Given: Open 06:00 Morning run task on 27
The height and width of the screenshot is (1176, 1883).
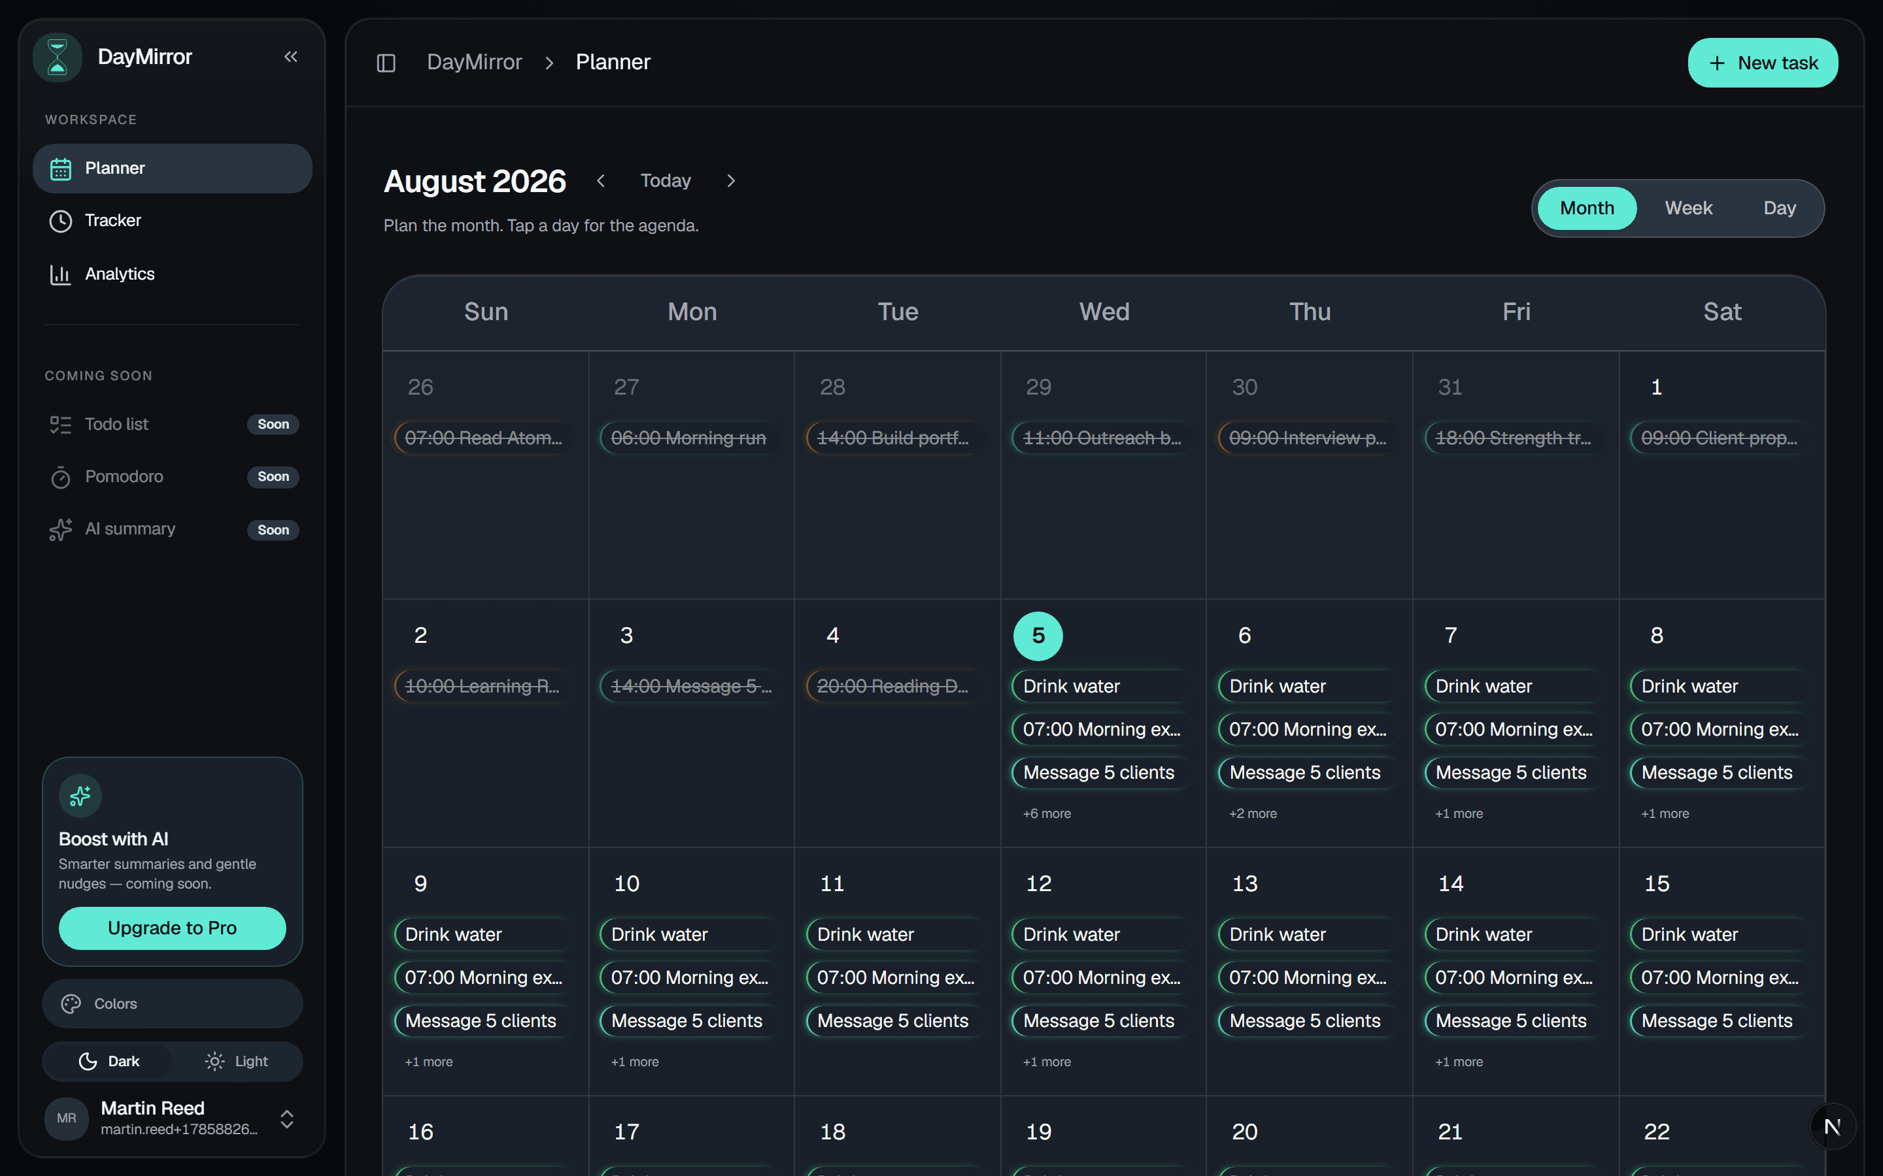Looking at the screenshot, I should coord(691,438).
